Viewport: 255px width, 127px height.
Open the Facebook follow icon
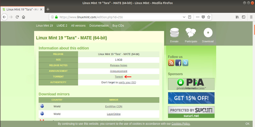[x=178, y=63]
